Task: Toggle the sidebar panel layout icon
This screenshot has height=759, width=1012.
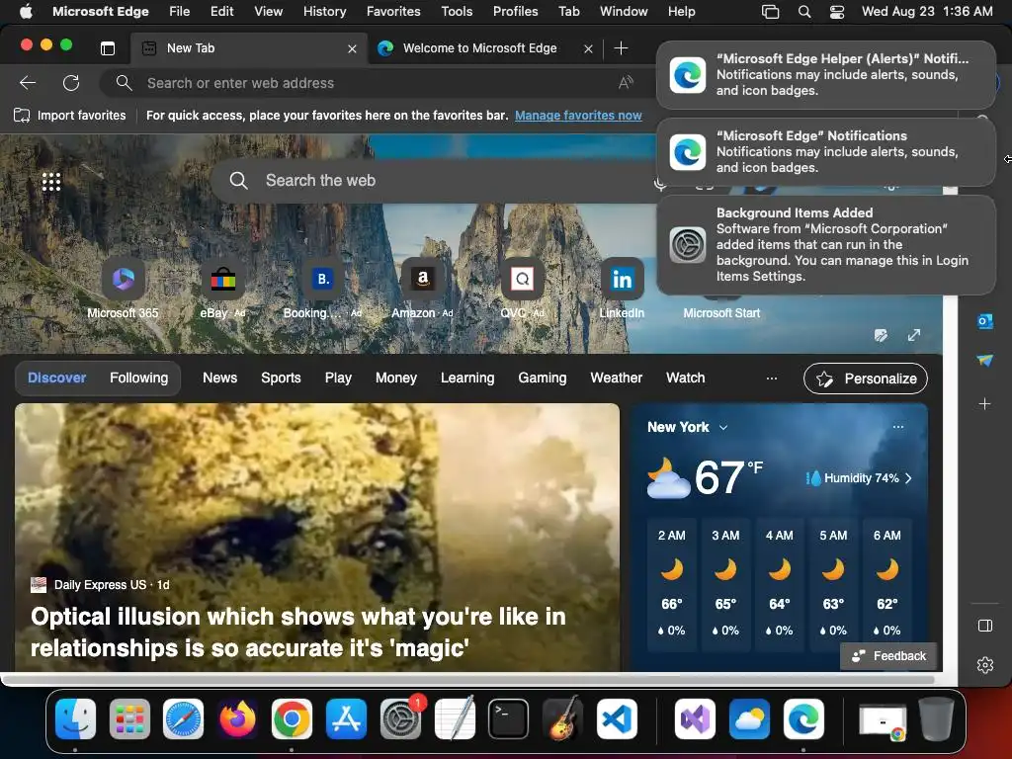Action: (985, 626)
